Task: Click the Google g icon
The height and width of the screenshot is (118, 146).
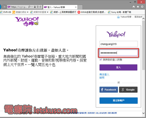Action: (123, 90)
